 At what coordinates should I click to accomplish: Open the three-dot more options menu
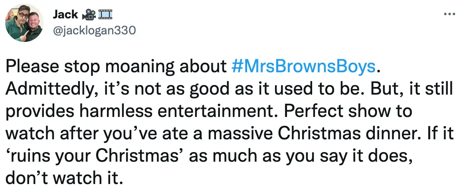pyautogui.click(x=449, y=14)
